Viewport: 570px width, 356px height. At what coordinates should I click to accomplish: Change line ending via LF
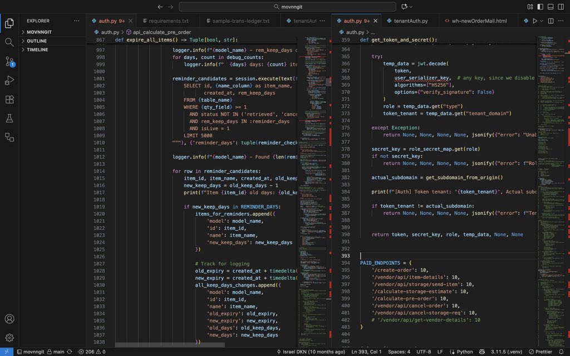point(440,352)
